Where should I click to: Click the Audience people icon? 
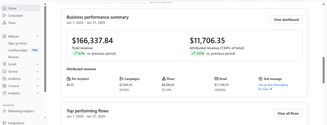[4, 79]
